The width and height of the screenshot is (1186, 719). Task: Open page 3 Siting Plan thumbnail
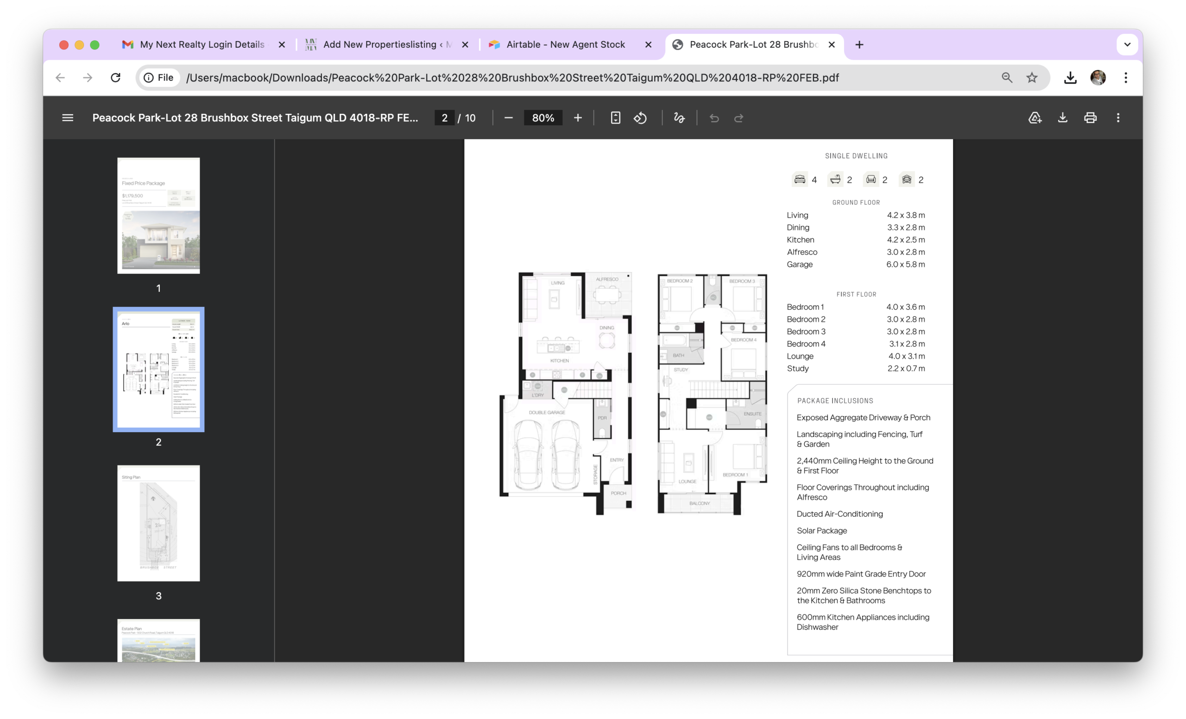[158, 523]
